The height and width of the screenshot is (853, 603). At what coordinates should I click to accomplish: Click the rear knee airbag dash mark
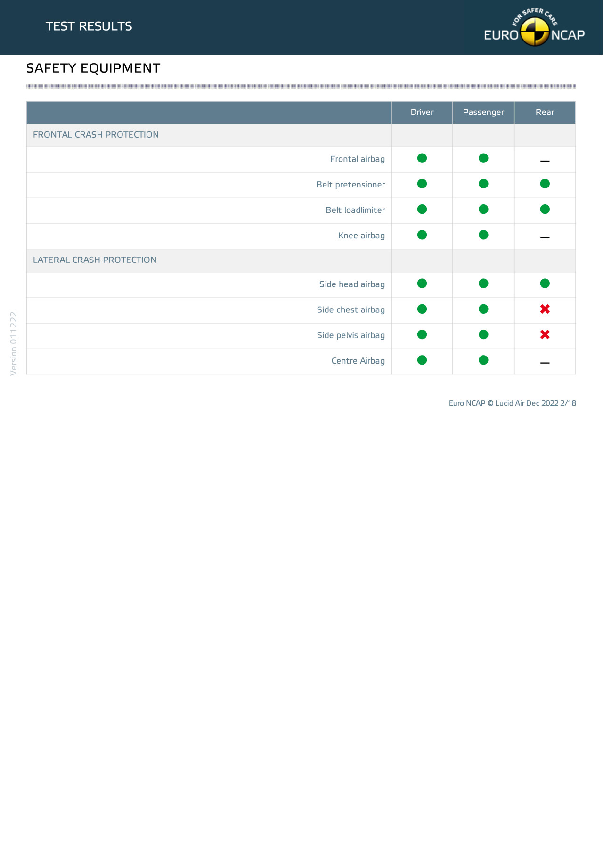545,237
